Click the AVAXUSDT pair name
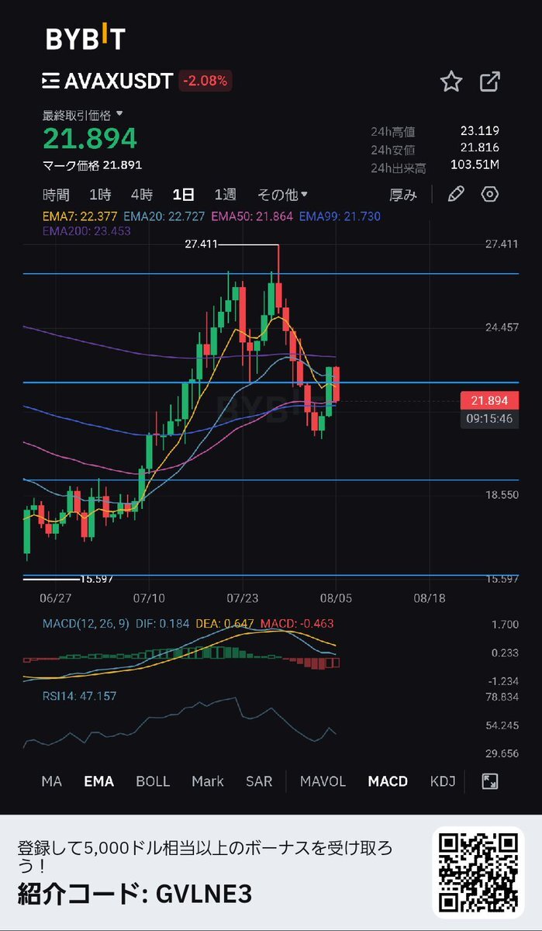 click(x=119, y=81)
